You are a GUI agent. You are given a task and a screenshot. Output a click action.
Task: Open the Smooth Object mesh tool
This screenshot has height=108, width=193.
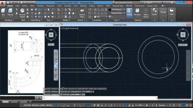click(x=22, y=13)
